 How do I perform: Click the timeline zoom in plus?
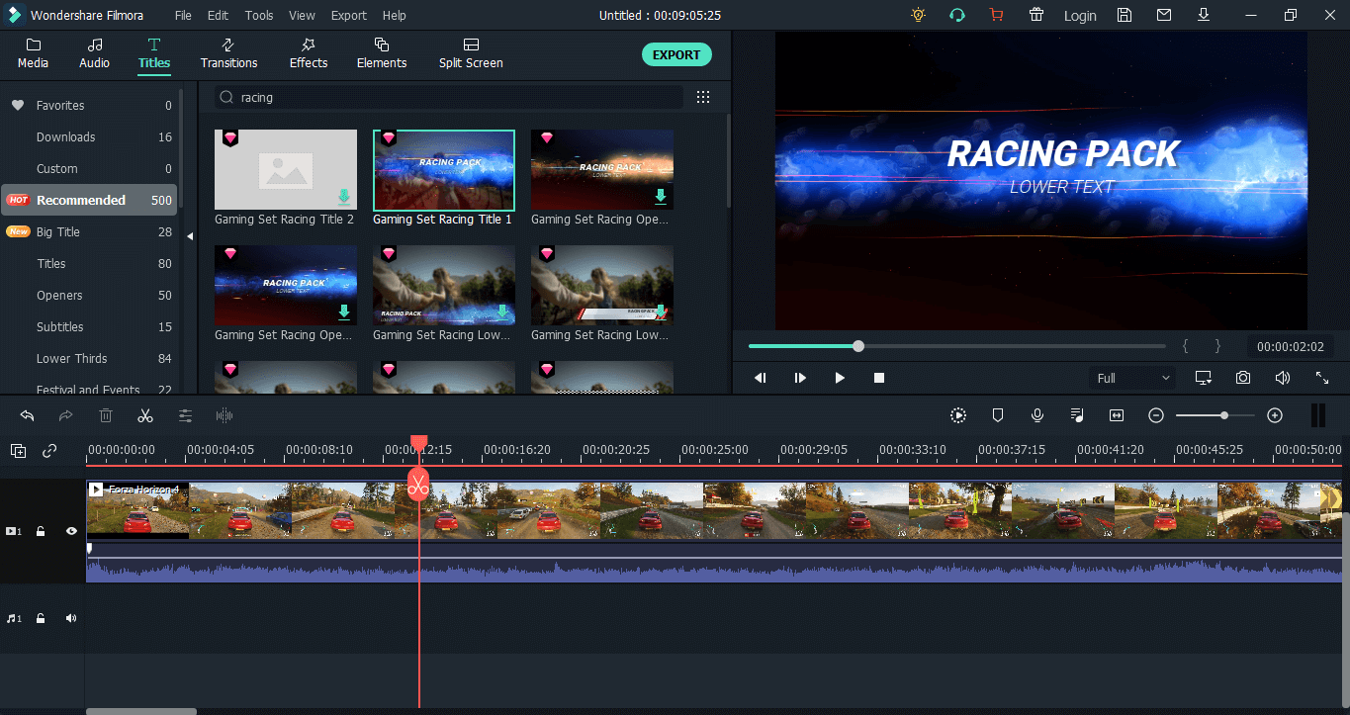(1275, 415)
